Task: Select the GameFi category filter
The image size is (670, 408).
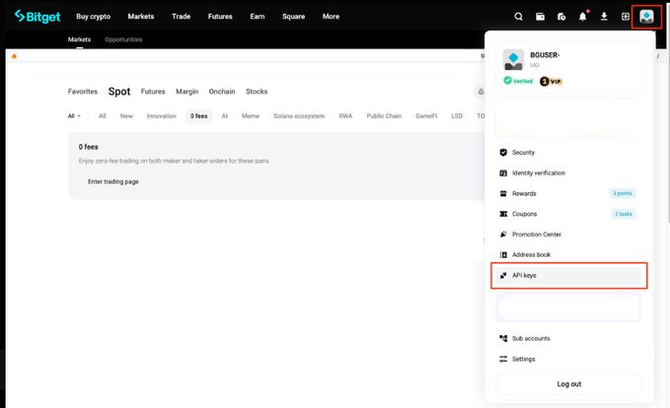Action: pos(426,116)
